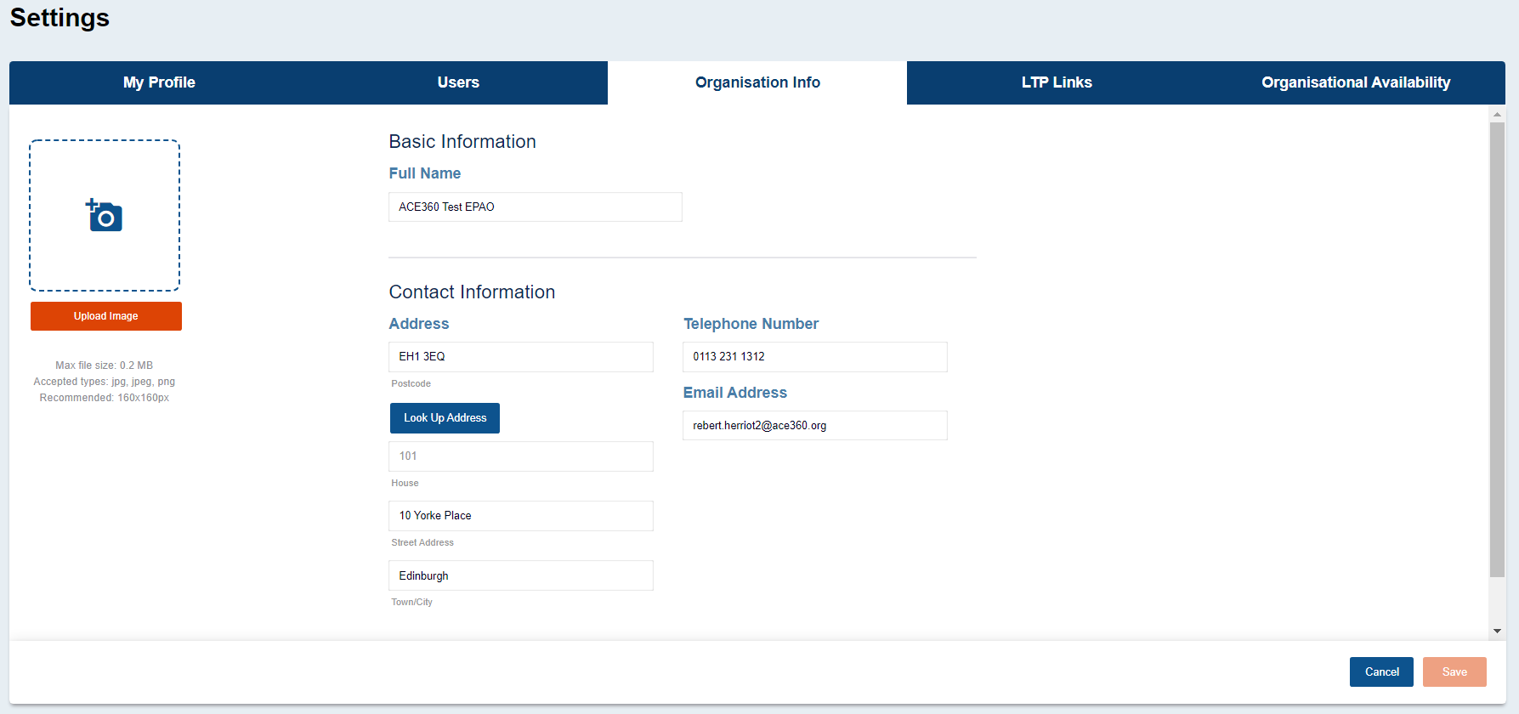This screenshot has height=714, width=1519.
Task: Cancel the settings changes
Action: tap(1381, 671)
